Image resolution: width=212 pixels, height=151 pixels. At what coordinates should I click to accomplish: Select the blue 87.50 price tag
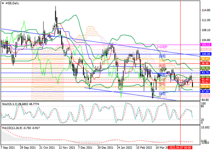coord(205,92)
